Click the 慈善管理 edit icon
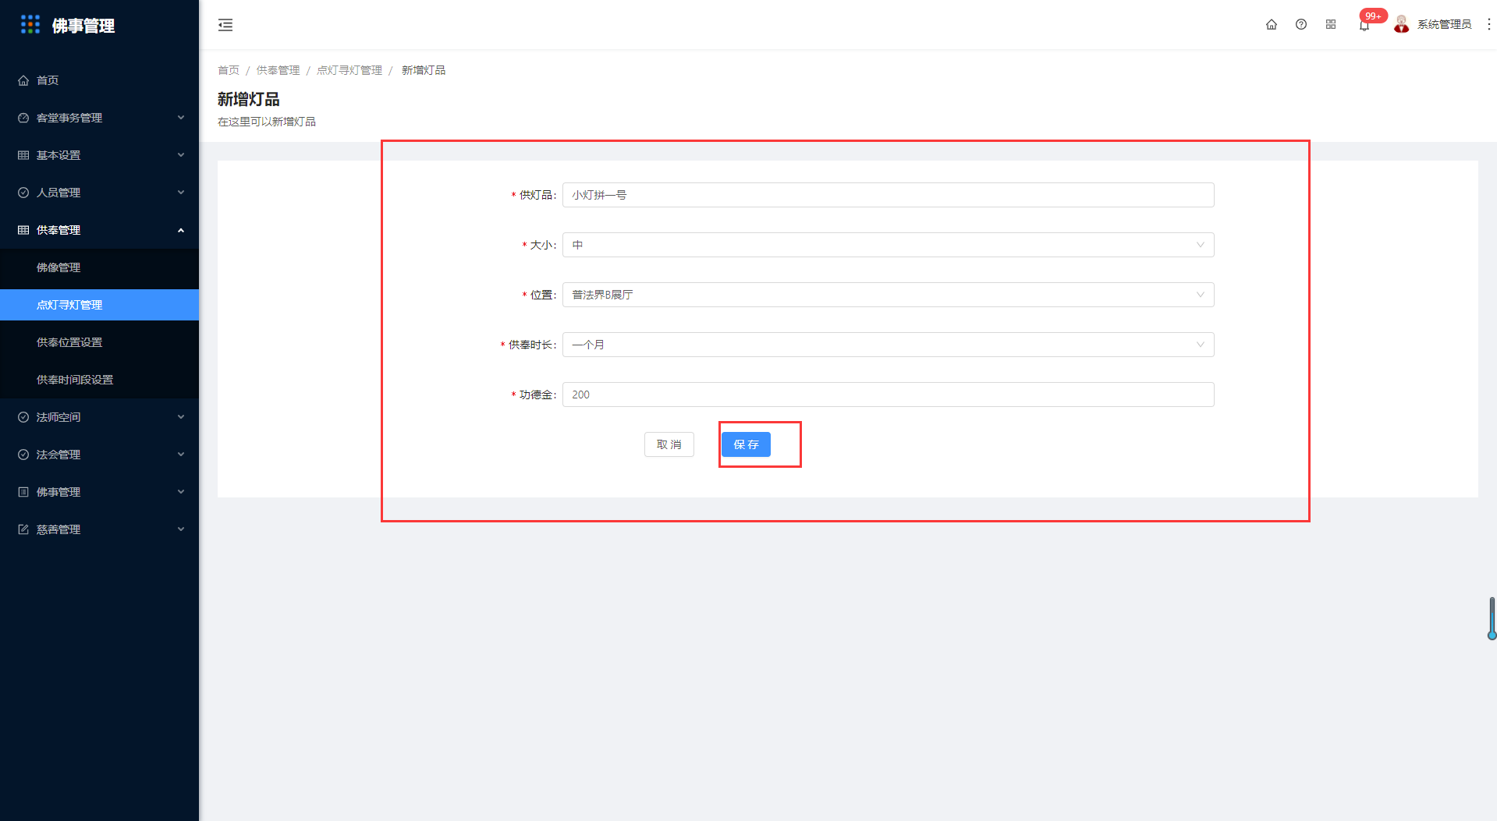This screenshot has width=1497, height=821. point(23,529)
